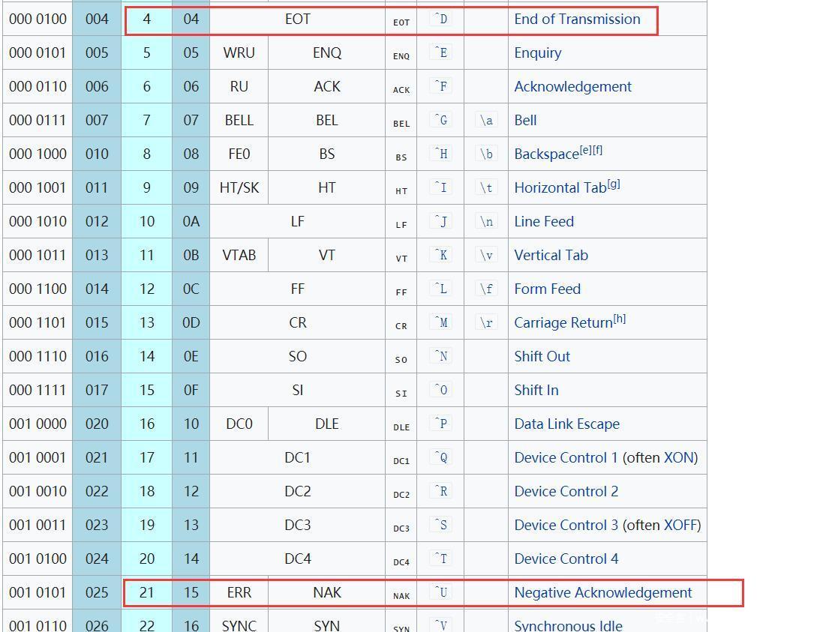Open the Acknowledgement article link

[572, 87]
